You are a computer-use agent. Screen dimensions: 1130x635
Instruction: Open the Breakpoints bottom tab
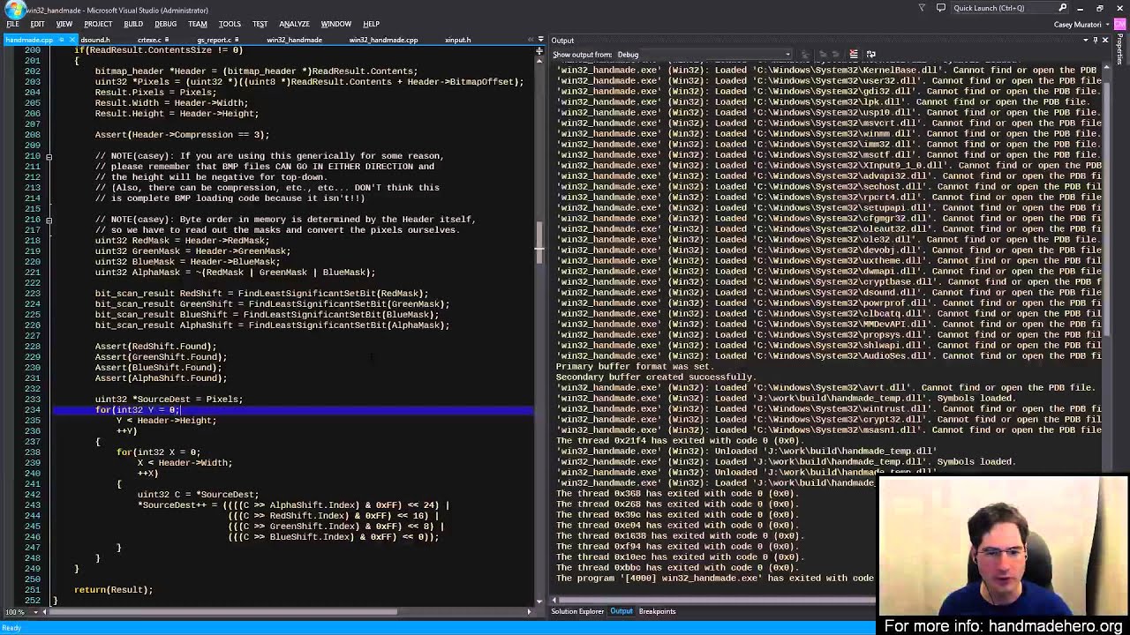[657, 611]
